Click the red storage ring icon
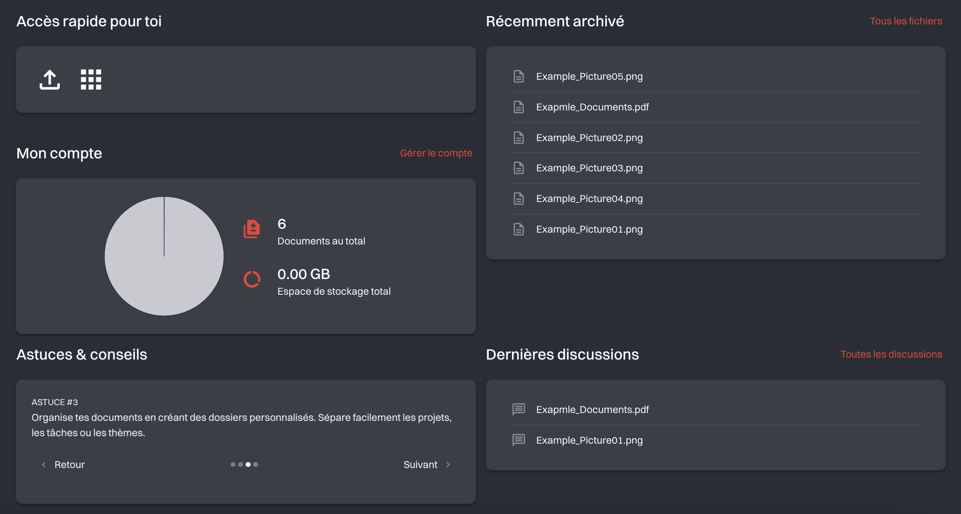 click(x=252, y=279)
